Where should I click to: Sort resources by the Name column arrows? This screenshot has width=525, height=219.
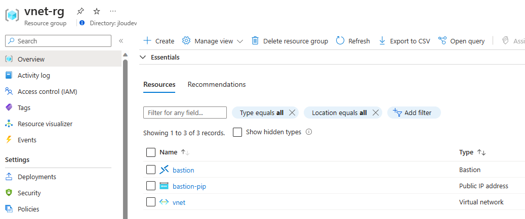click(185, 152)
